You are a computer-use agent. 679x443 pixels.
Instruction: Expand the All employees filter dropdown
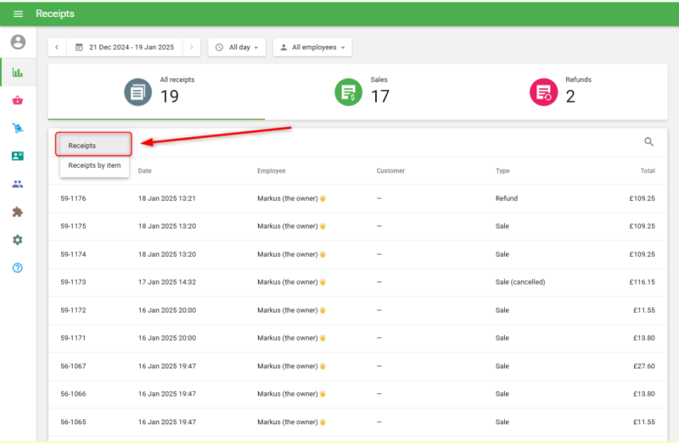tap(312, 47)
